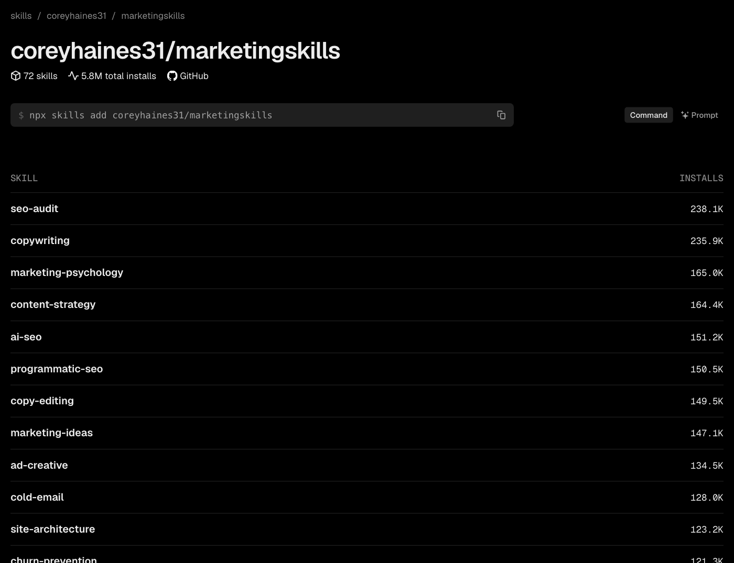This screenshot has width=734, height=563.
Task: Copy the npx install command
Action: 501,115
